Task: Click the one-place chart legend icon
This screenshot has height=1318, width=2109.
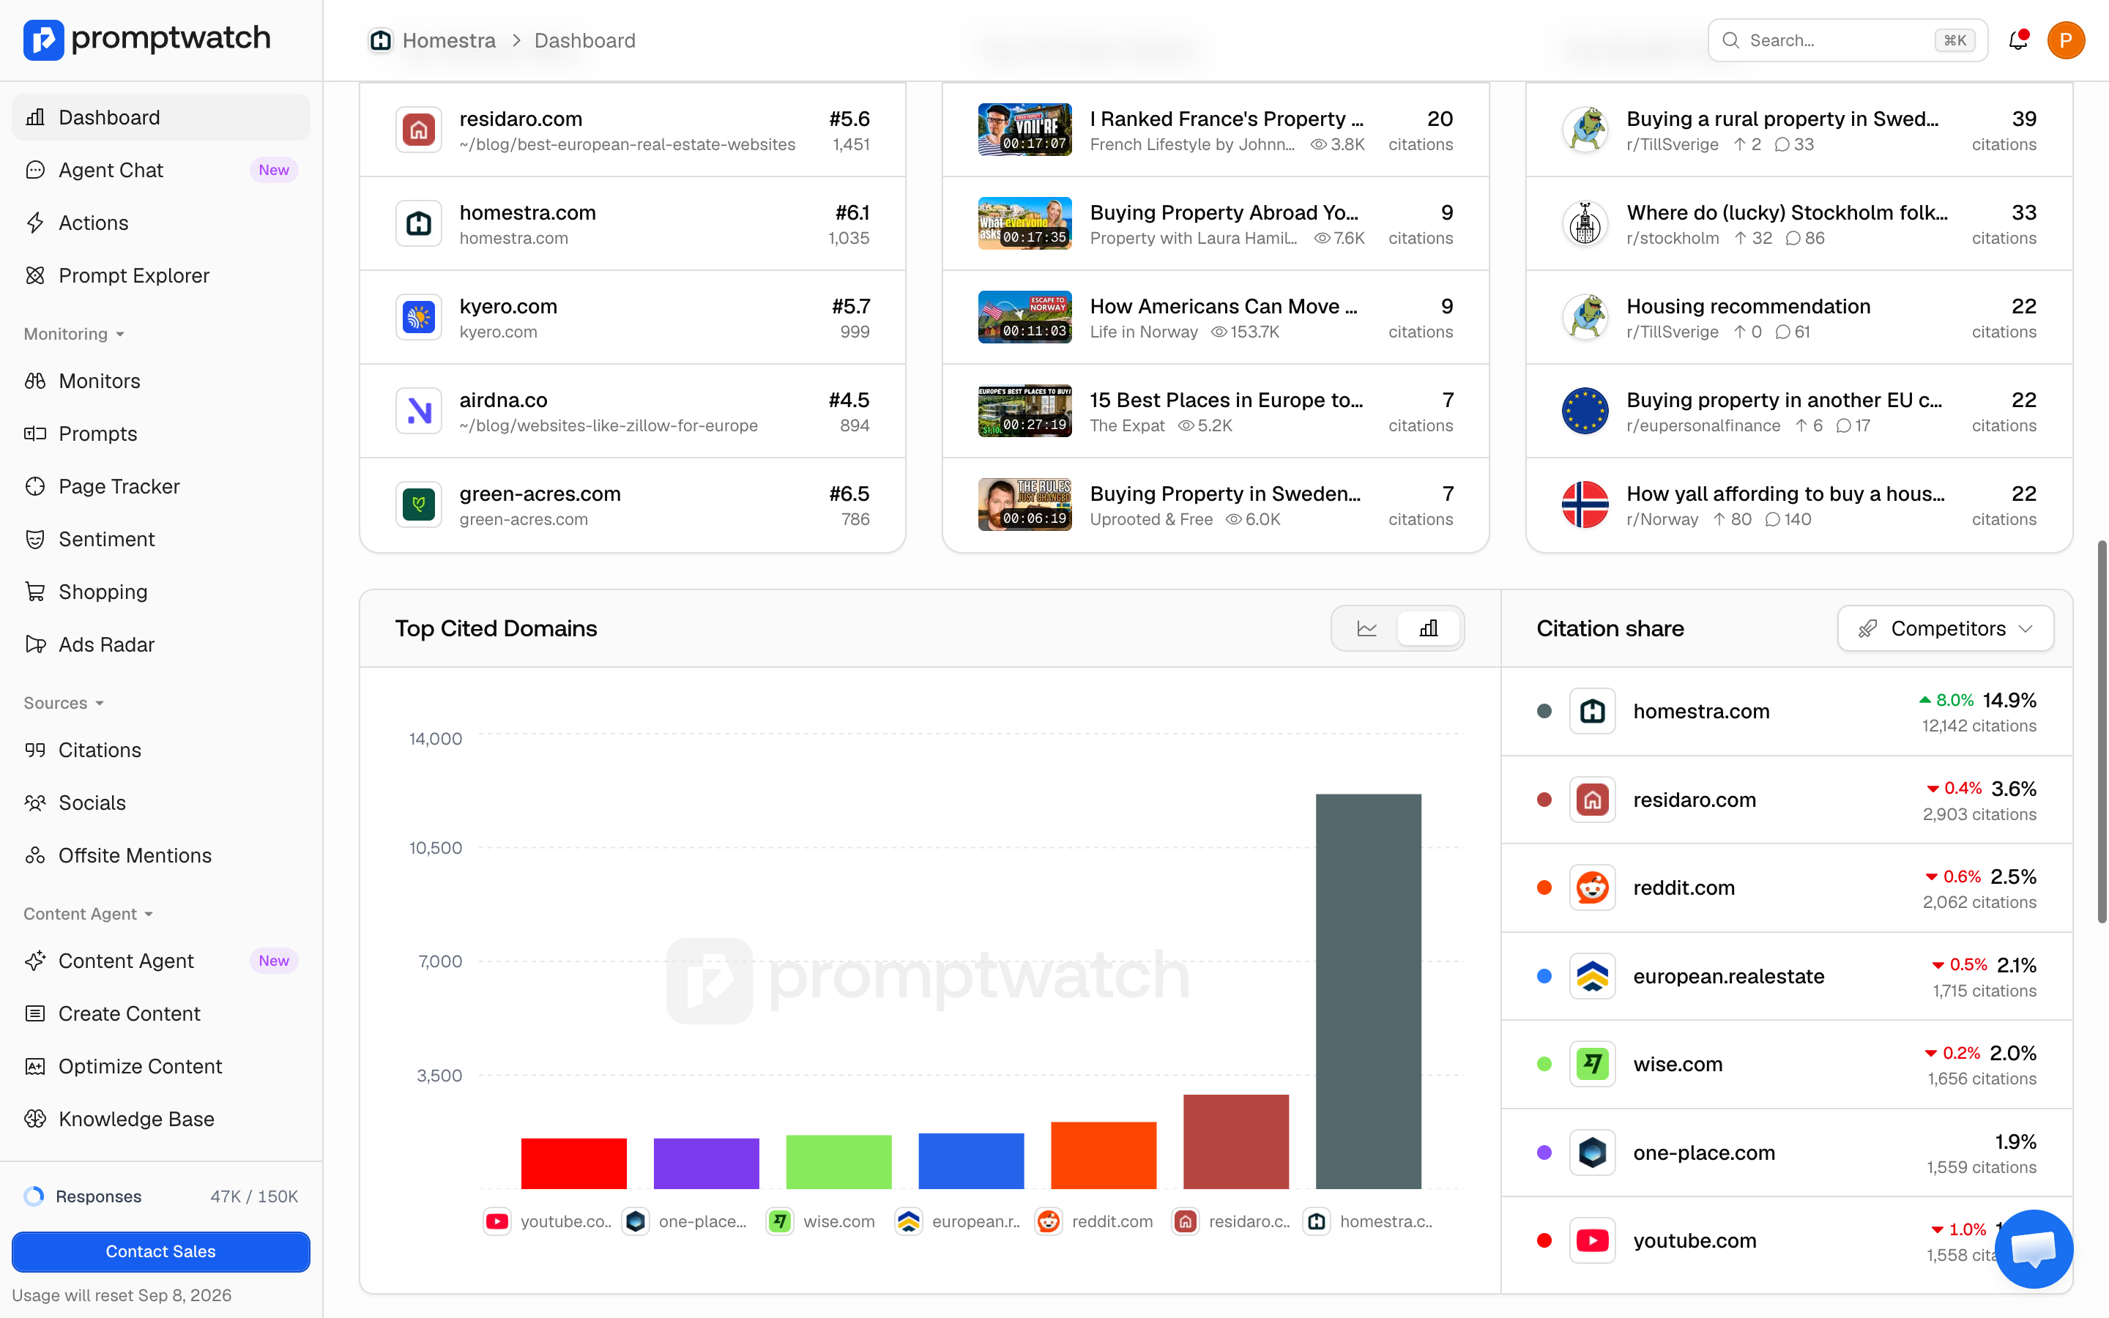Action: (636, 1221)
